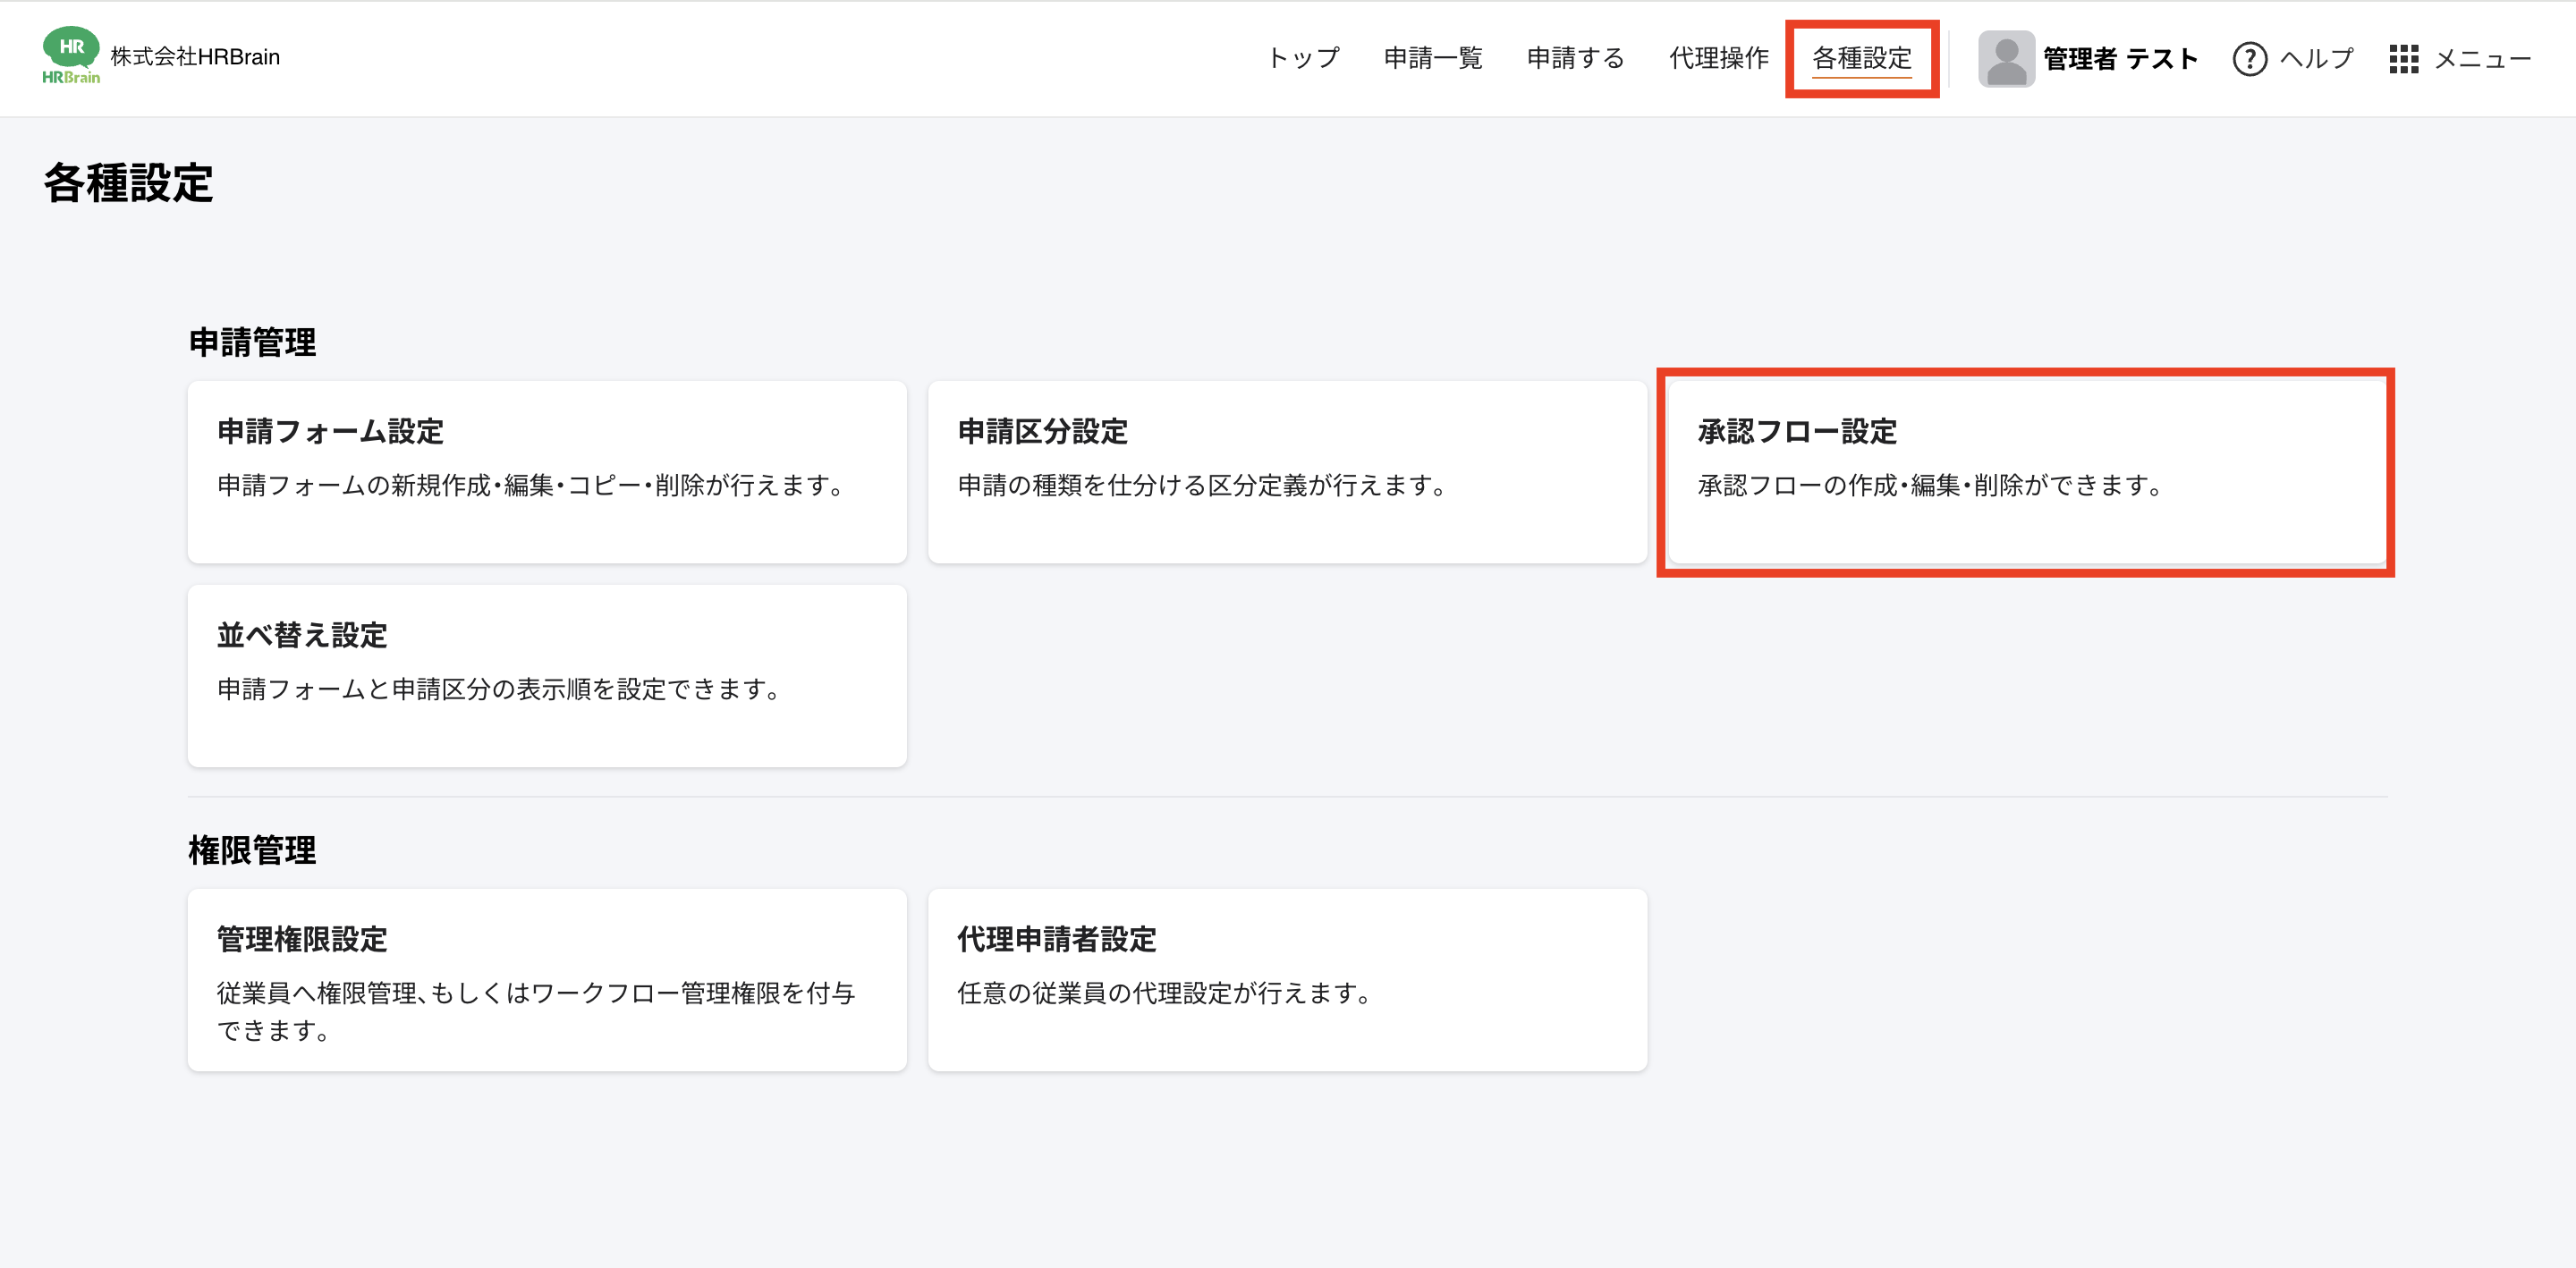
Task: Click the 管理者 テスト user name
Action: click(x=2119, y=59)
